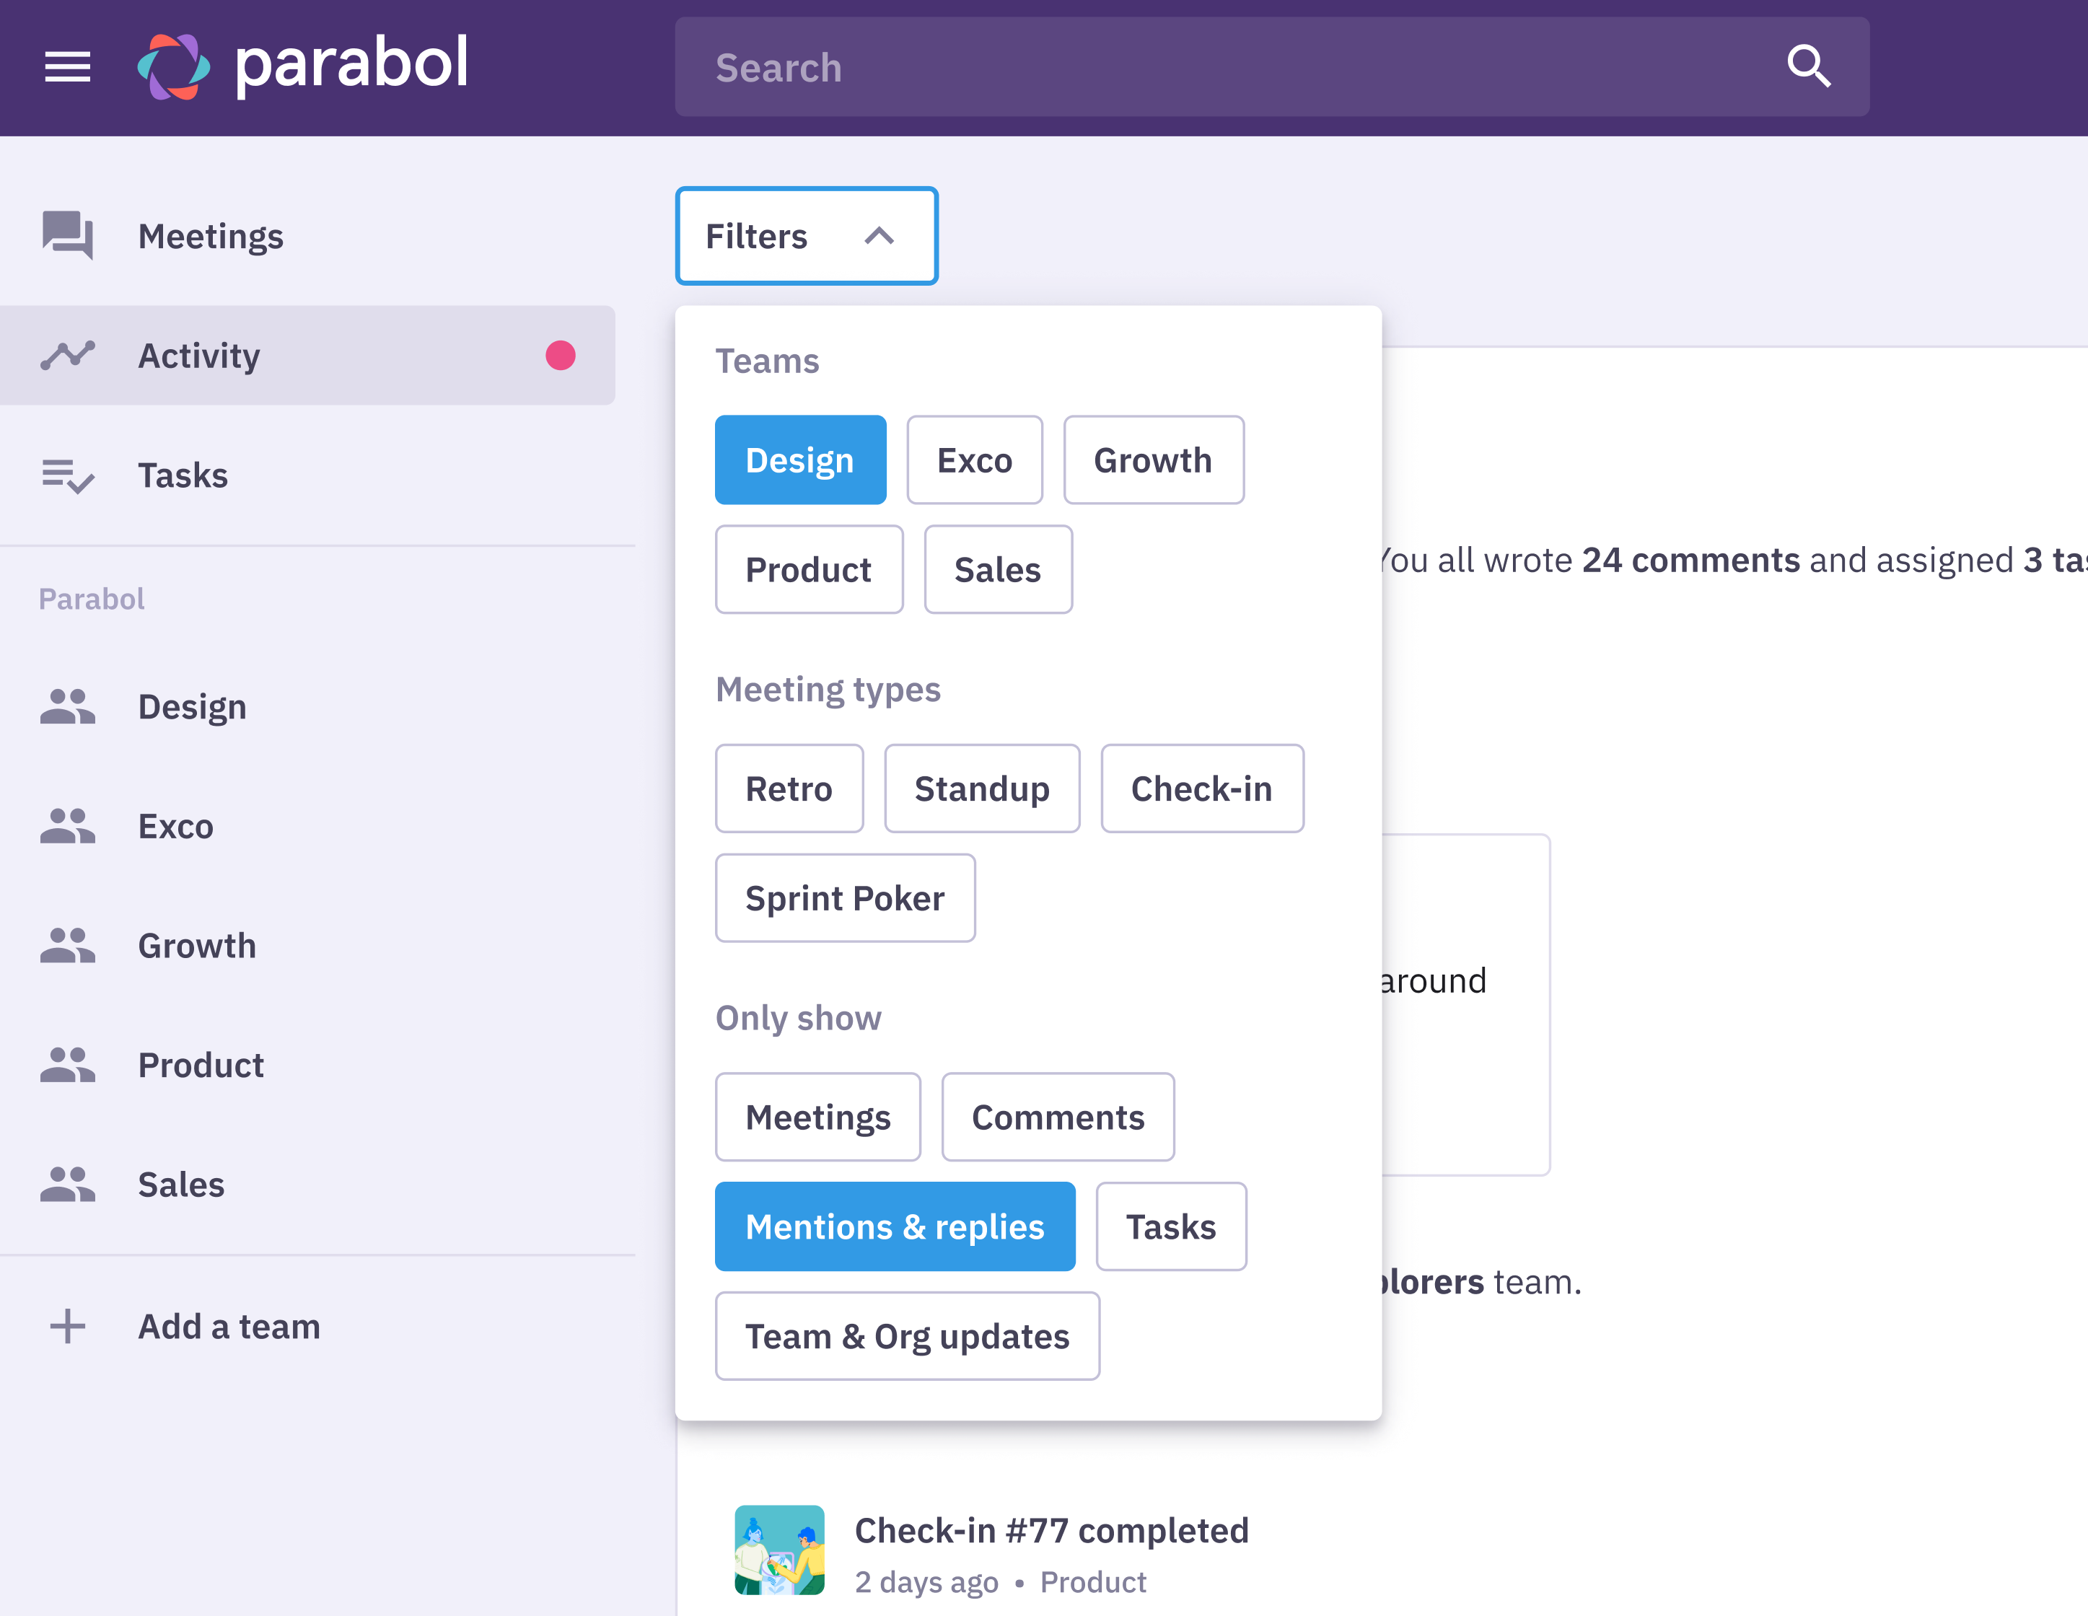
Task: Click the search magnifier icon
Action: [1810, 66]
